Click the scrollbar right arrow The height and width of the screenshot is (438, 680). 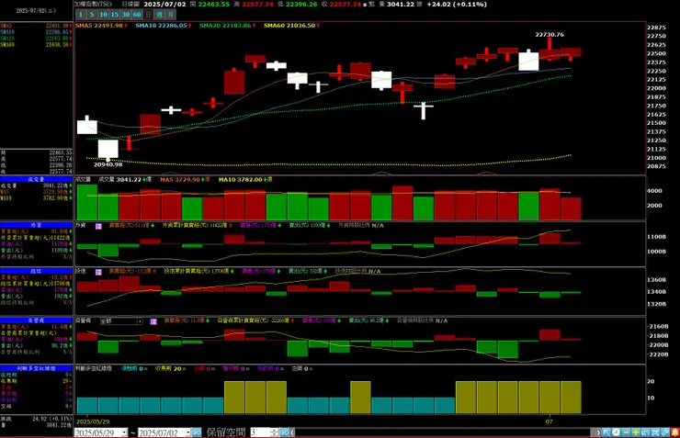coord(598,432)
